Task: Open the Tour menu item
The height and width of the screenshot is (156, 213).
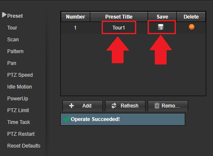Action: [12, 28]
